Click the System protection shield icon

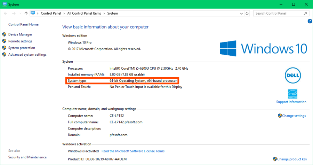click(4, 48)
